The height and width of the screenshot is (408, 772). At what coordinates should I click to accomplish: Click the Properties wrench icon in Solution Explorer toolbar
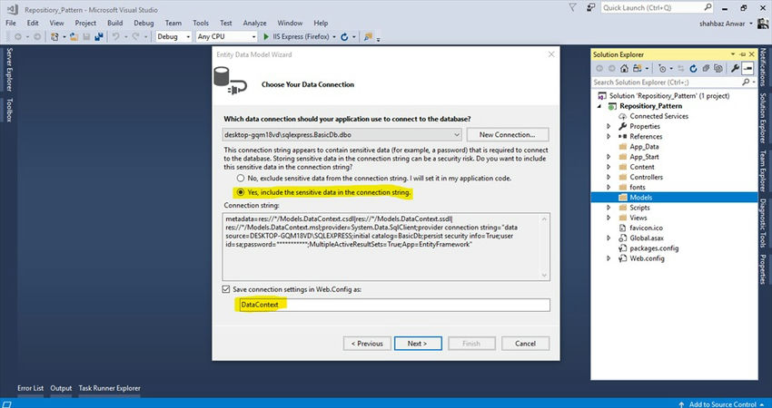point(735,68)
